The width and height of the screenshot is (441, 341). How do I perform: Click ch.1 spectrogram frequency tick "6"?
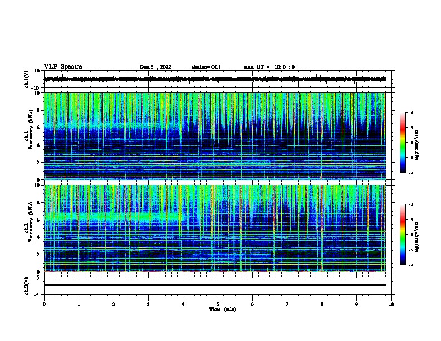coord(39,128)
